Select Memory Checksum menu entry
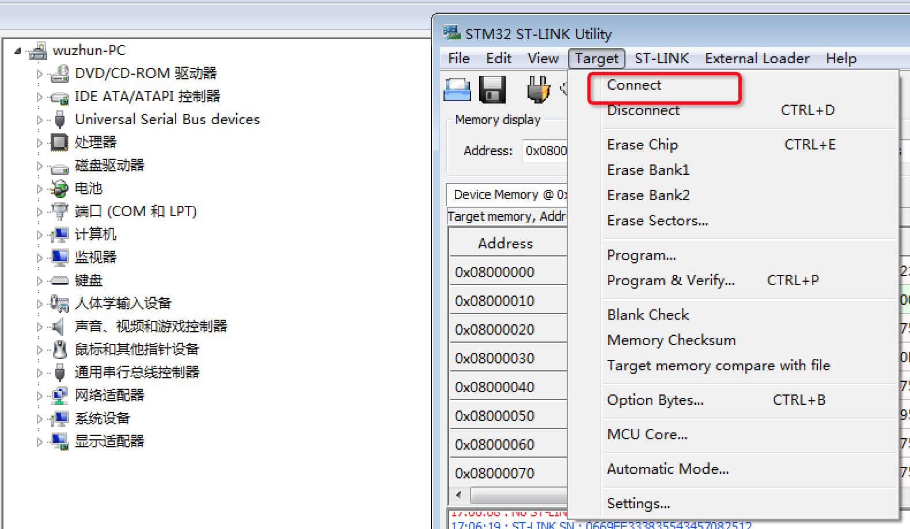Viewport: 910px width, 529px height. tap(733, 340)
